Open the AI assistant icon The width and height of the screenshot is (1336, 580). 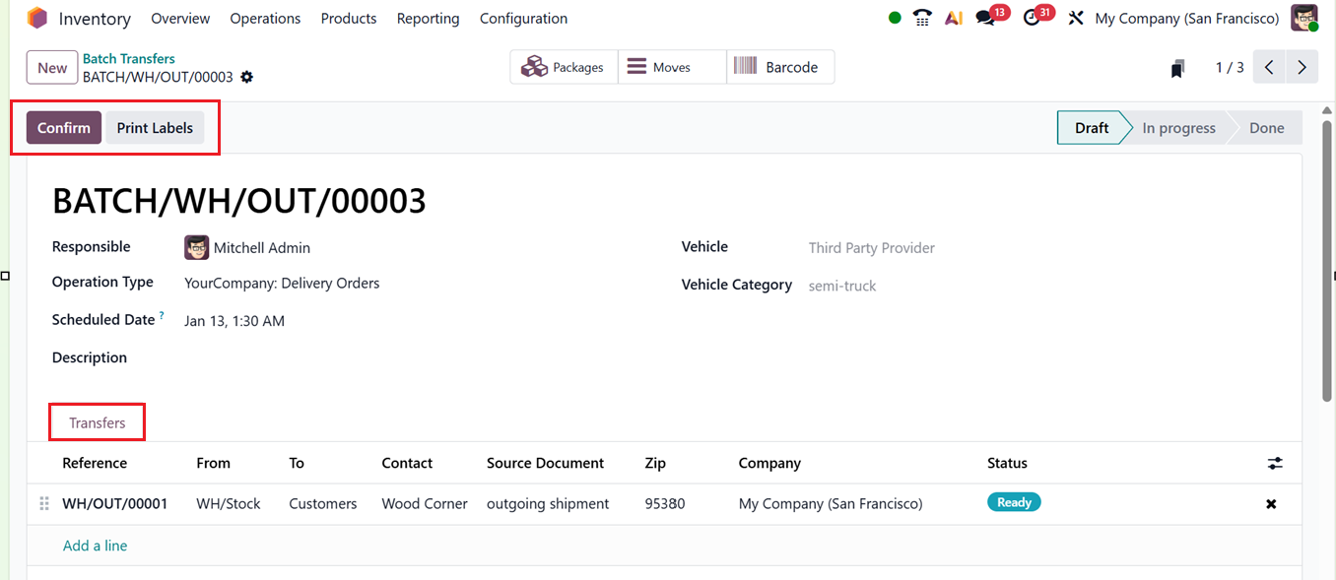953,18
